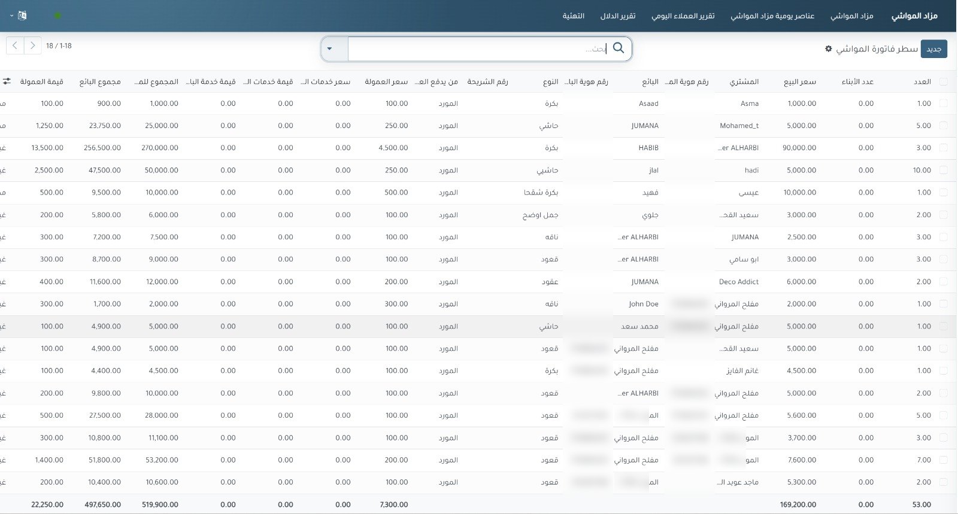The image size is (958, 514).
Task: Check the row checkbox for buyer Asma
Action: (x=944, y=104)
